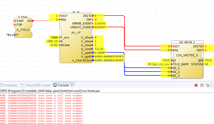Click the FILE_NAME input on CSV_WRITER_3
The height and width of the screenshot is (124, 214).
click(181, 64)
